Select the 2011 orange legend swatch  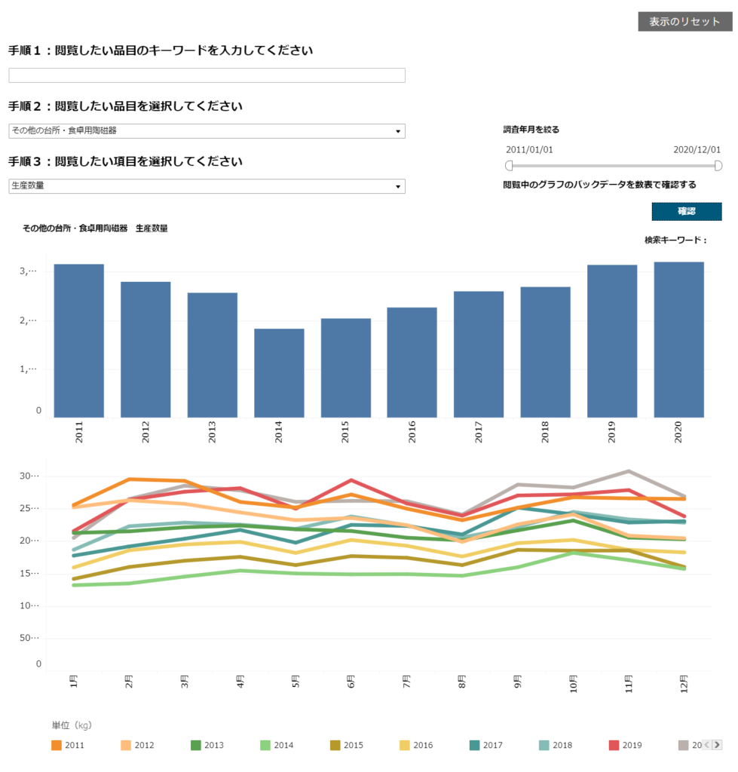[x=56, y=745]
